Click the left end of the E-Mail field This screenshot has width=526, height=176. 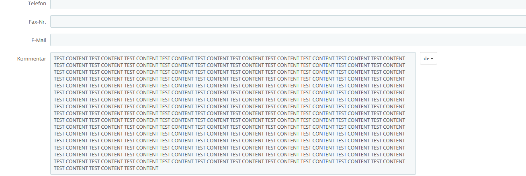click(x=54, y=40)
